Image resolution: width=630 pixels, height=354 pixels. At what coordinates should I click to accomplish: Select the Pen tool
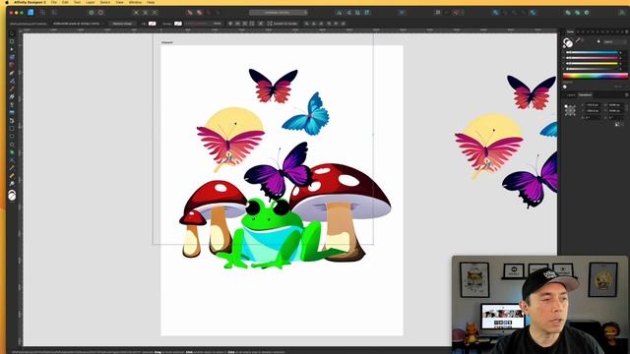tap(12, 73)
